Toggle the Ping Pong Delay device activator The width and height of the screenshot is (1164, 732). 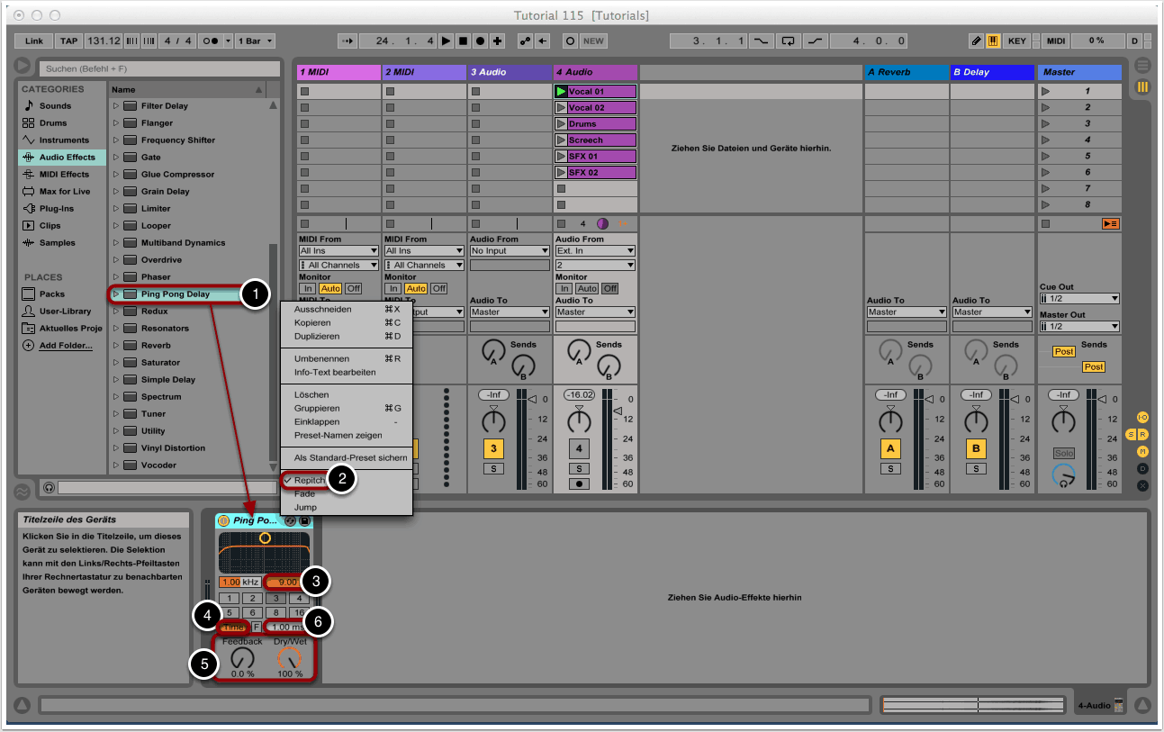(x=223, y=520)
